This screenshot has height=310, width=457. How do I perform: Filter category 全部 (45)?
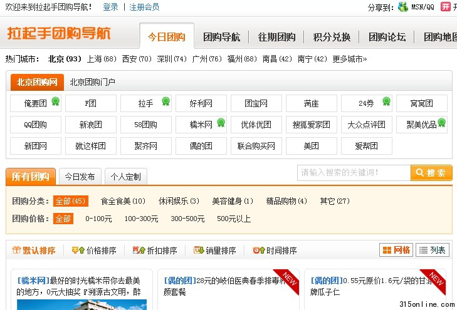tap(71, 201)
